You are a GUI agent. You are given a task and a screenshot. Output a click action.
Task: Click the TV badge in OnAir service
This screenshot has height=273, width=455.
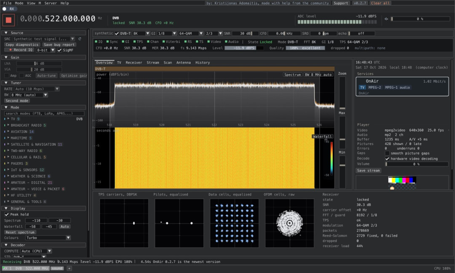tap(362, 87)
